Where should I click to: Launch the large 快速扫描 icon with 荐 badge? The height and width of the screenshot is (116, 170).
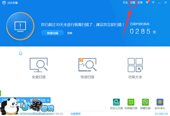(x=88, y=65)
